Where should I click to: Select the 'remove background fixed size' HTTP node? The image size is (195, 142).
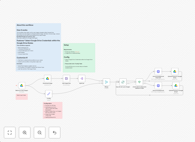tap(158, 72)
